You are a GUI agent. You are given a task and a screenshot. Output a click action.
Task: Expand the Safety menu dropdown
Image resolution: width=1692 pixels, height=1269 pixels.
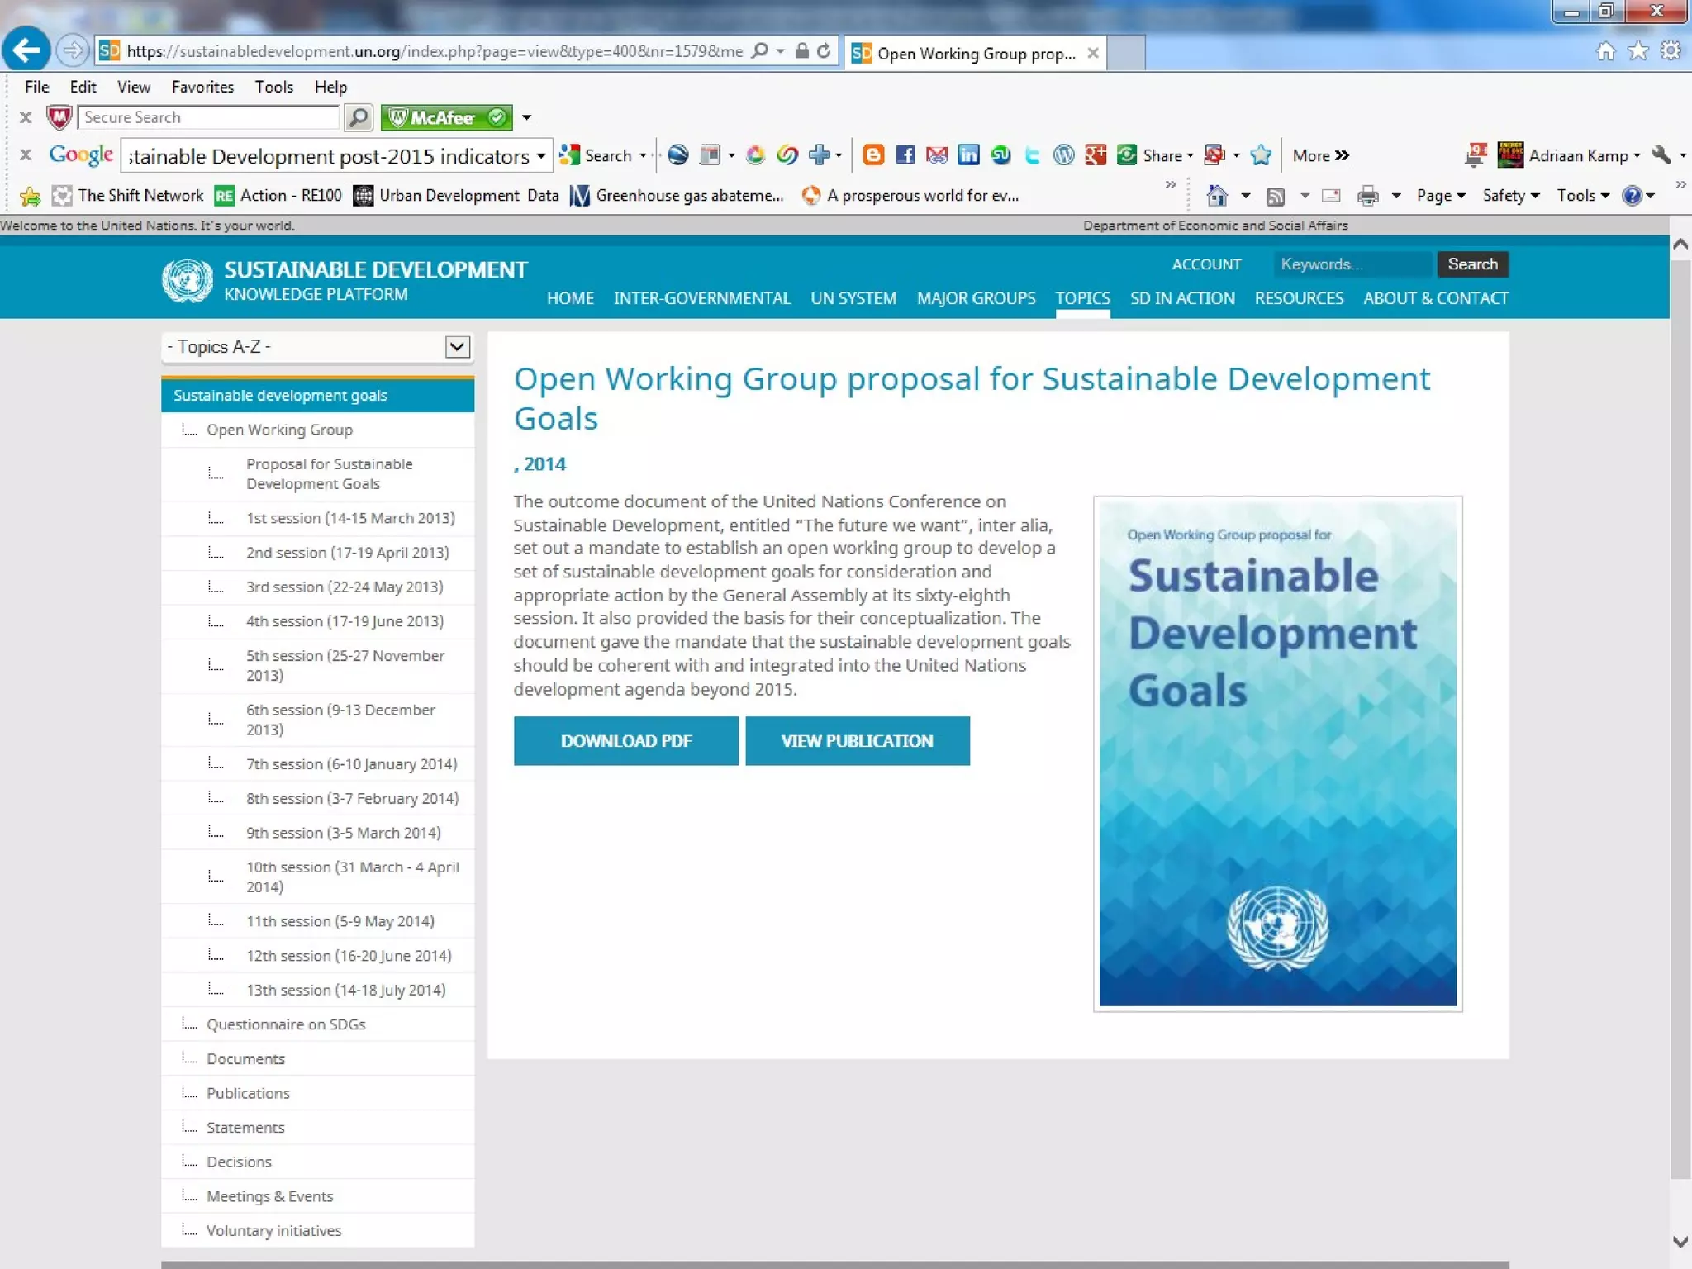[x=1510, y=196]
